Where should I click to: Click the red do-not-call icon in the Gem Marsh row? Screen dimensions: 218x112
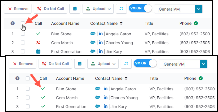click(38, 42)
